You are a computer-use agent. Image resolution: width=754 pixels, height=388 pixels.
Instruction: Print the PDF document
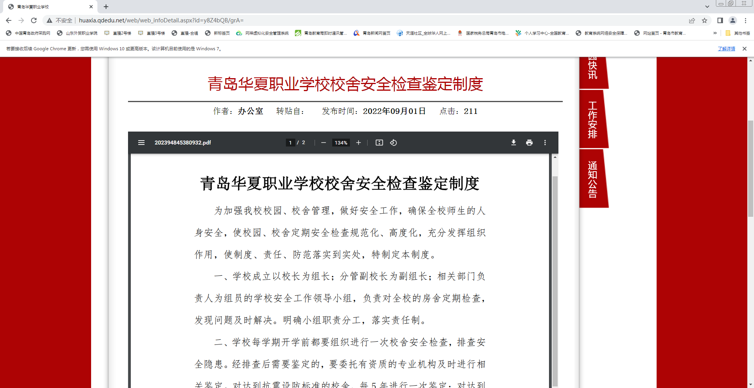pyautogui.click(x=529, y=143)
